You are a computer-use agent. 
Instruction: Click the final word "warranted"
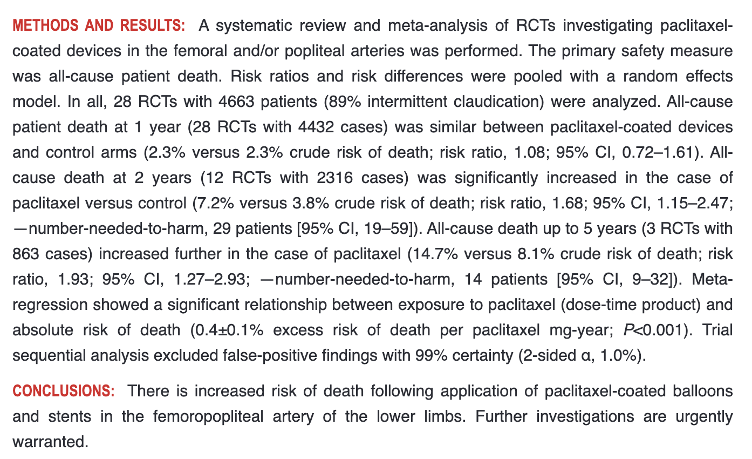[50, 442]
